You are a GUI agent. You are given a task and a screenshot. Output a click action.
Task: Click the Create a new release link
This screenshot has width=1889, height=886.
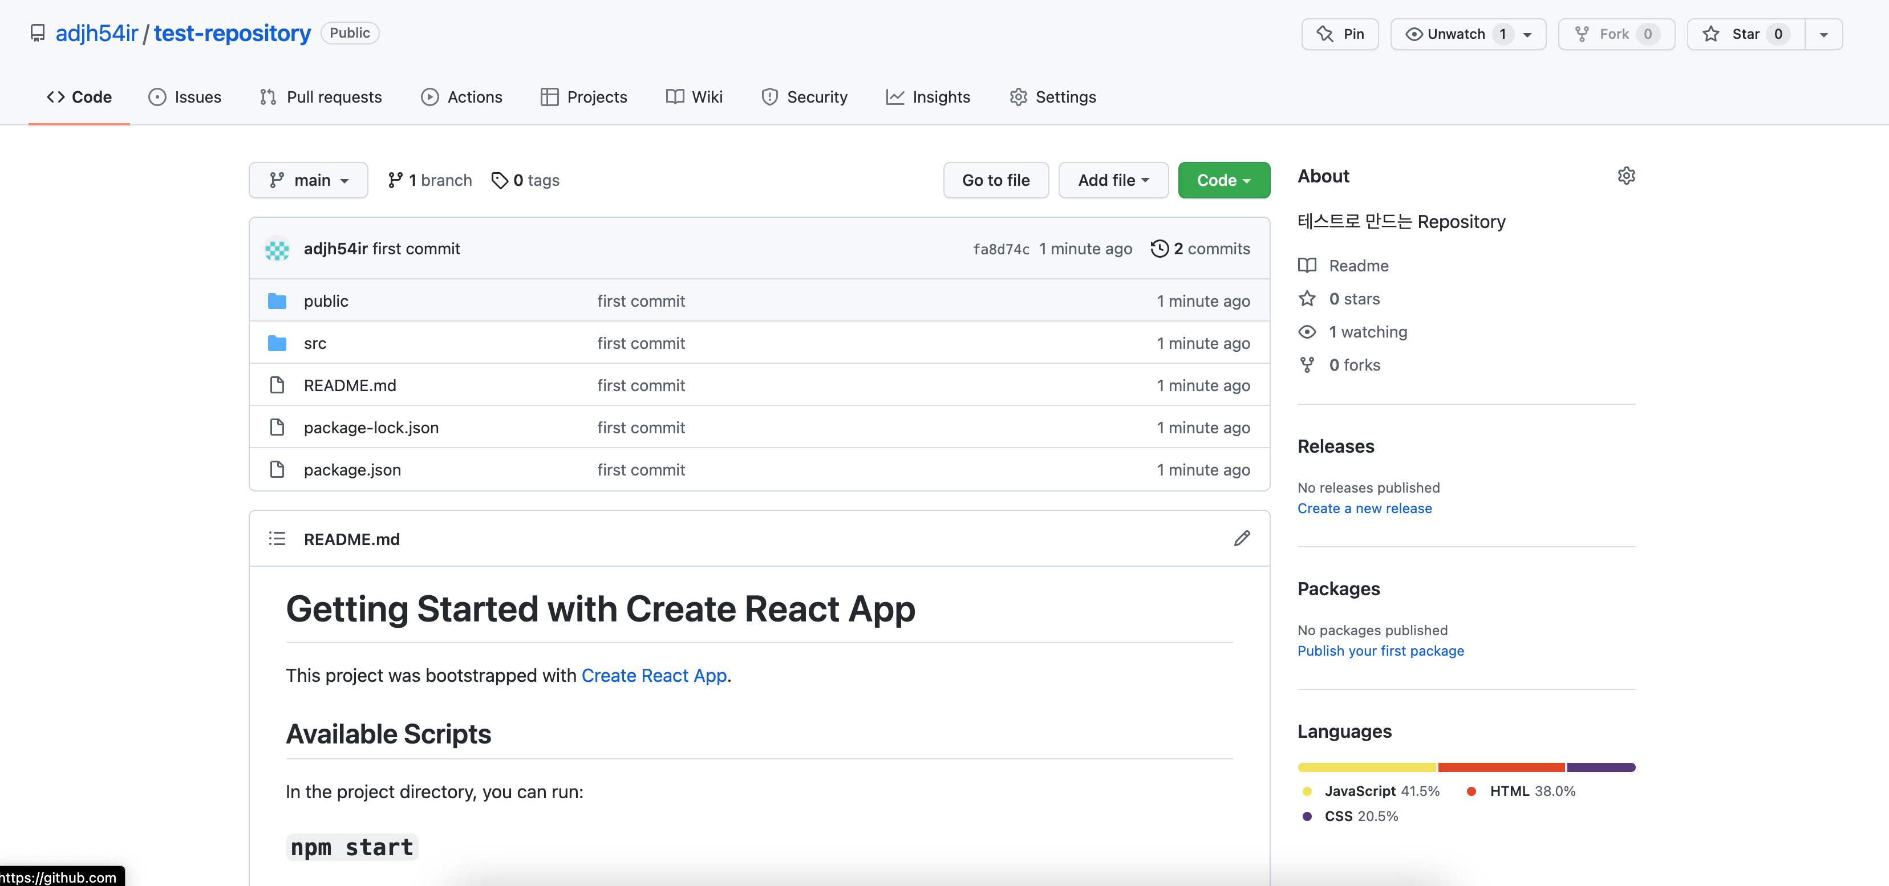coord(1364,508)
